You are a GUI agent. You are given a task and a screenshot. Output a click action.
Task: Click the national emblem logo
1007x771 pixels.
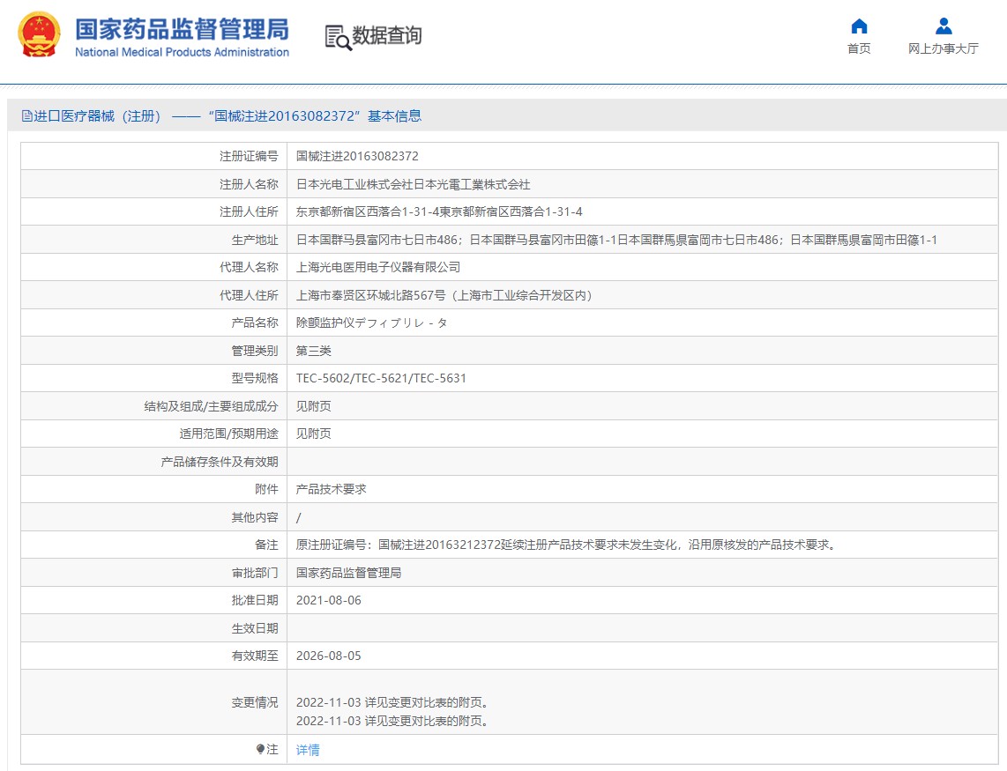tap(39, 34)
